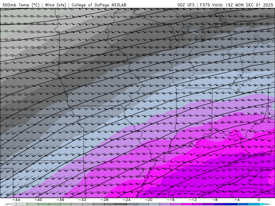Click the -12 colorbar label

193,200
